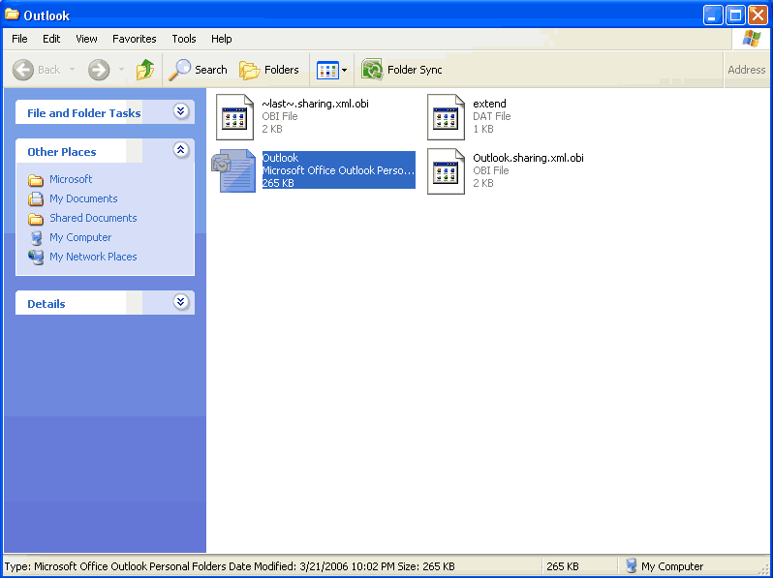The height and width of the screenshot is (578, 773).
Task: Open Back history dropdown arrow
Action: pyautogui.click(x=72, y=70)
